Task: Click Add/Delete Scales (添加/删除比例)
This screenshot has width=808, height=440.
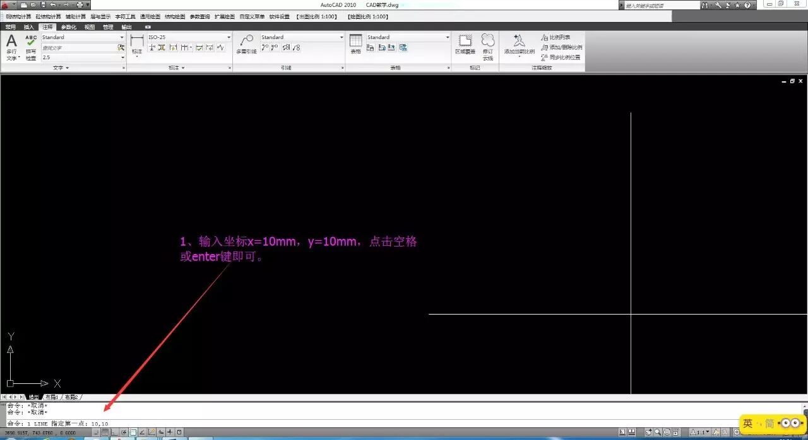Action: pyautogui.click(x=561, y=47)
